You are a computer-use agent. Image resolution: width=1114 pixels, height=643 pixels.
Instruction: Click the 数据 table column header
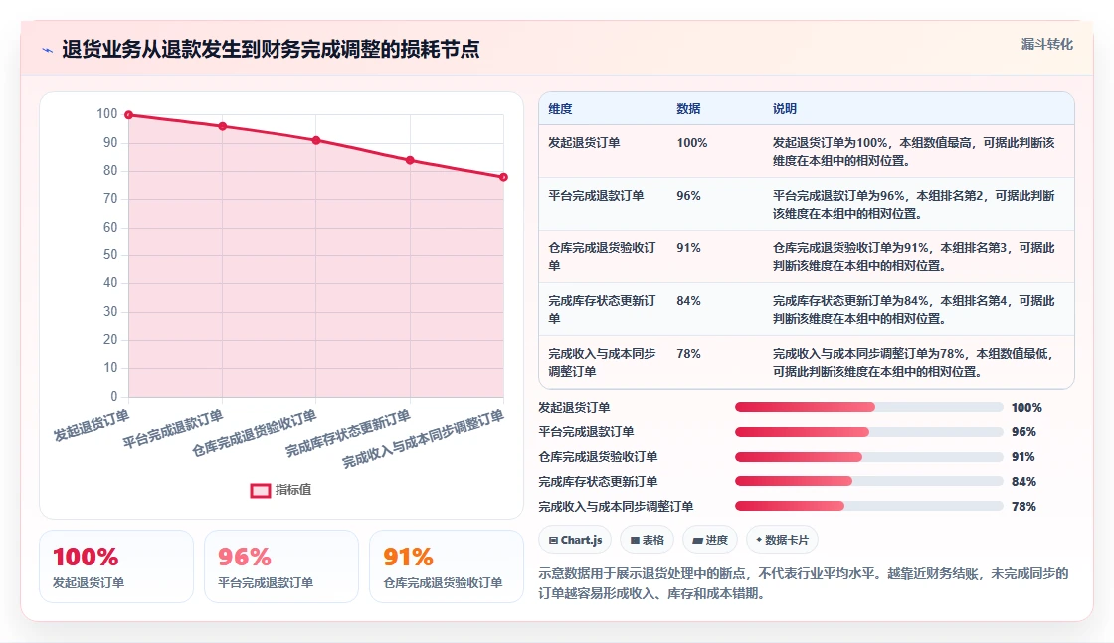[688, 109]
